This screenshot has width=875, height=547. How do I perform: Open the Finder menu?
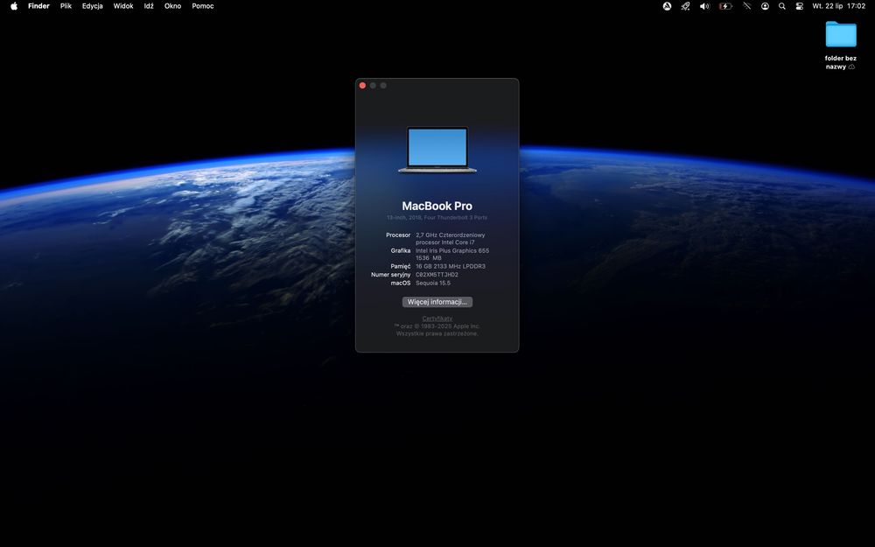[x=38, y=6]
